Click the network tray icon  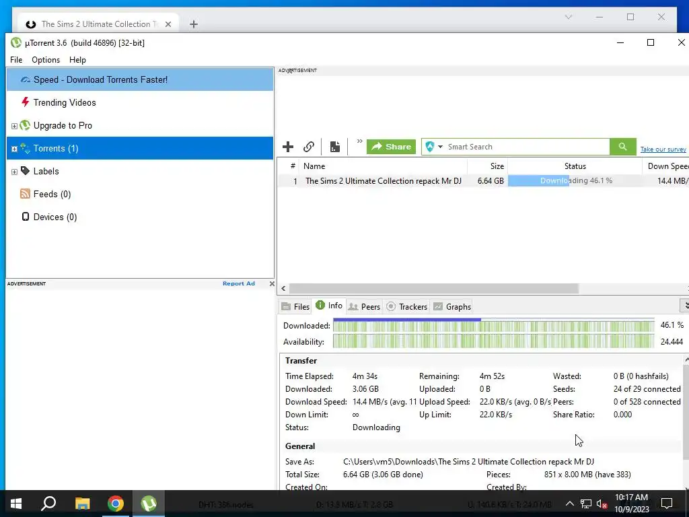point(586,504)
